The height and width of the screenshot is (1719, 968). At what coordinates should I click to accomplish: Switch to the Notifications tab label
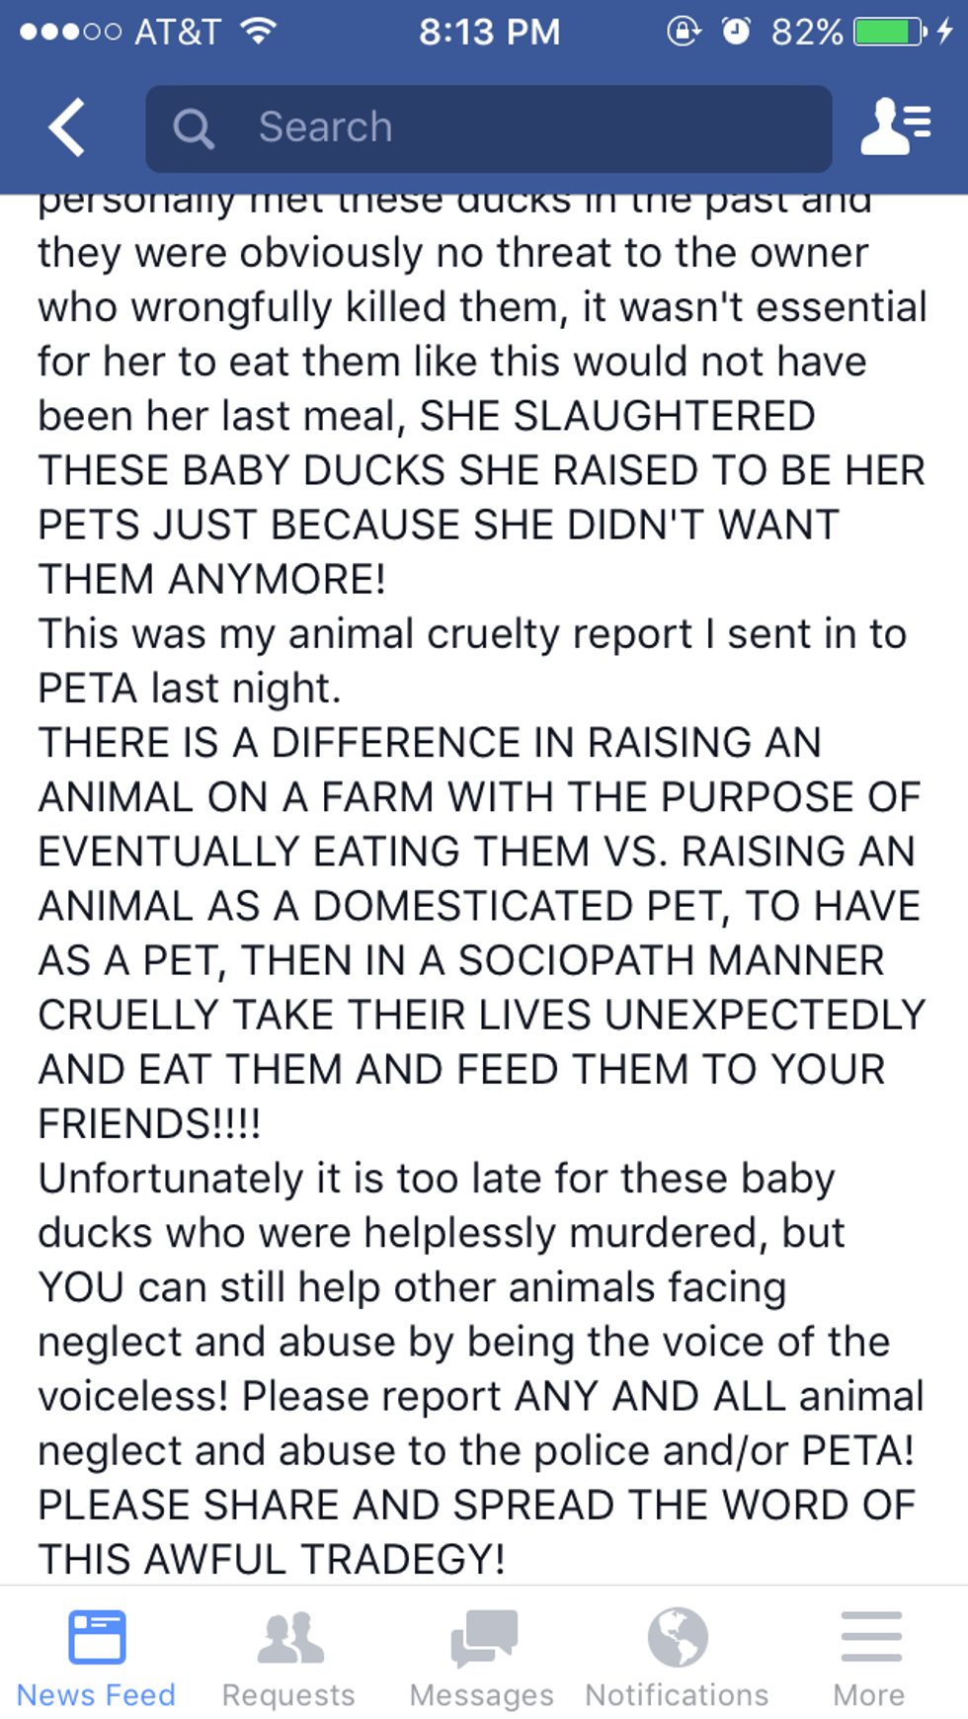point(677,1695)
